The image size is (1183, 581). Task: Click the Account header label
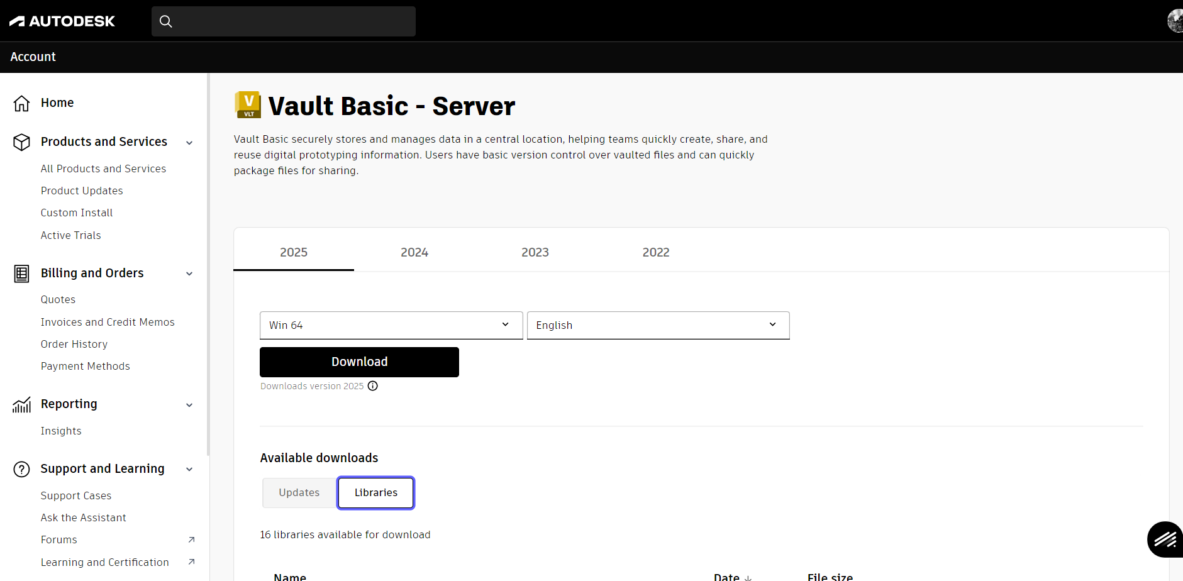pos(33,57)
